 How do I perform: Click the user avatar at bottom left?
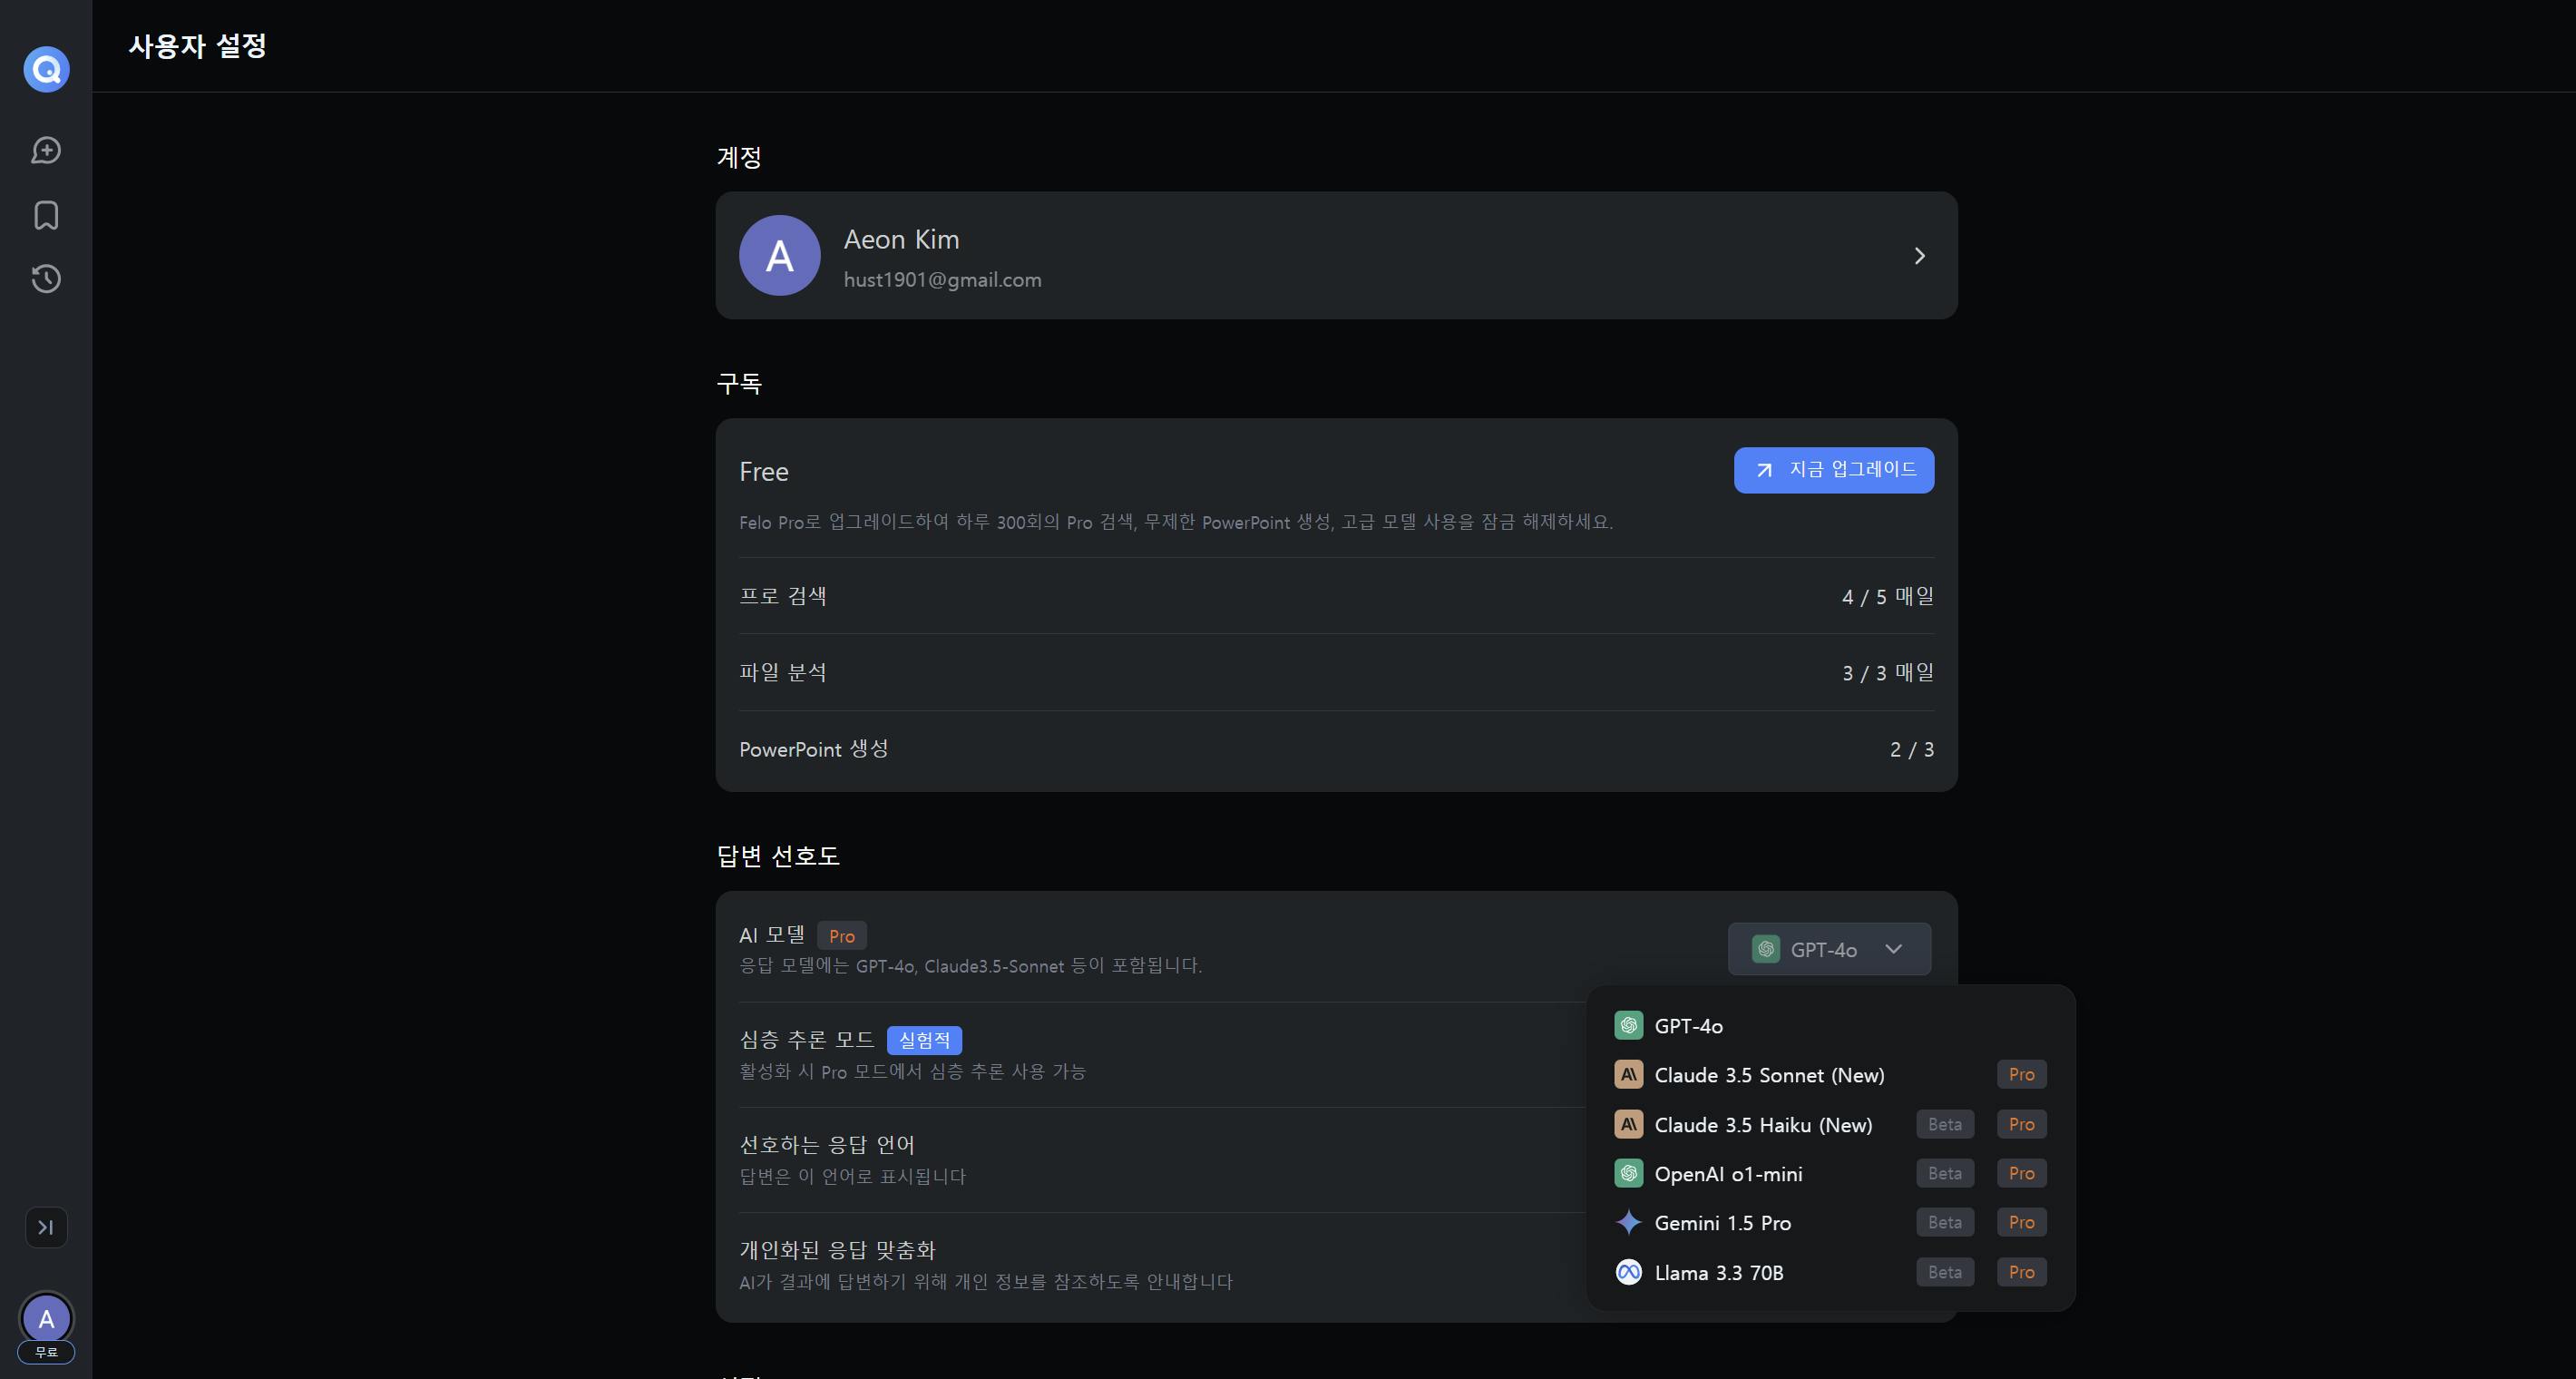click(46, 1318)
